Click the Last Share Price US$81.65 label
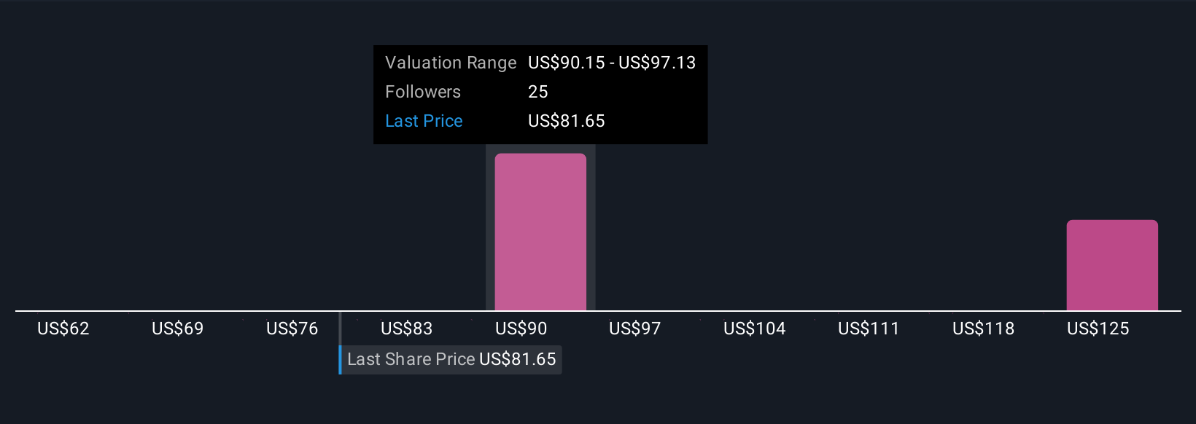 click(x=451, y=359)
